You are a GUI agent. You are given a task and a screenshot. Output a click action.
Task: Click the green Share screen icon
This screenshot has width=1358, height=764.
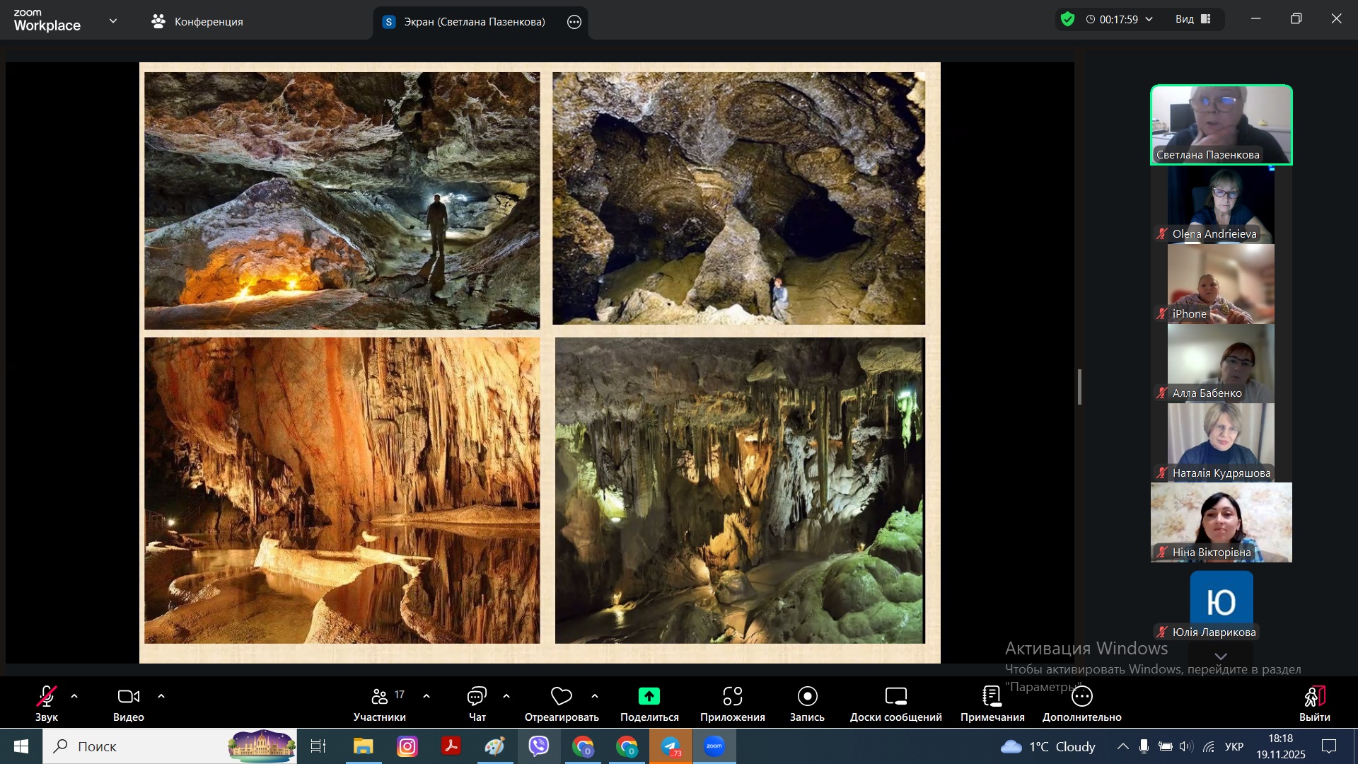tap(649, 697)
